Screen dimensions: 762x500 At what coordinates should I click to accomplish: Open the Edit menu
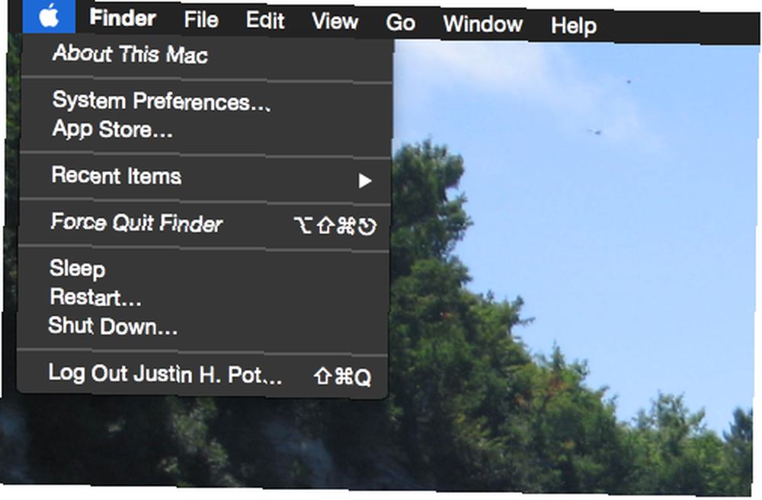tap(265, 21)
